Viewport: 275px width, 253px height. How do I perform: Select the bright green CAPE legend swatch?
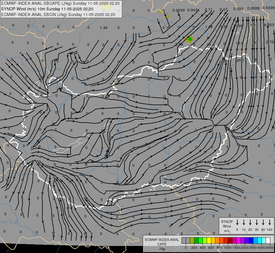(x=201, y=240)
